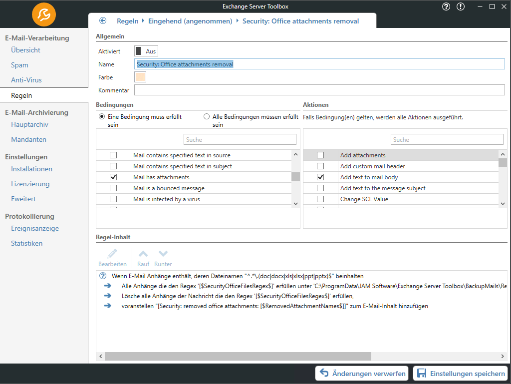Open Übersicht in the sidebar
Viewport: 511px width, 384px height.
point(25,50)
